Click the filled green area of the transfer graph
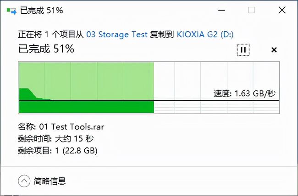Viewport: 298px width, 196px height. point(92,107)
